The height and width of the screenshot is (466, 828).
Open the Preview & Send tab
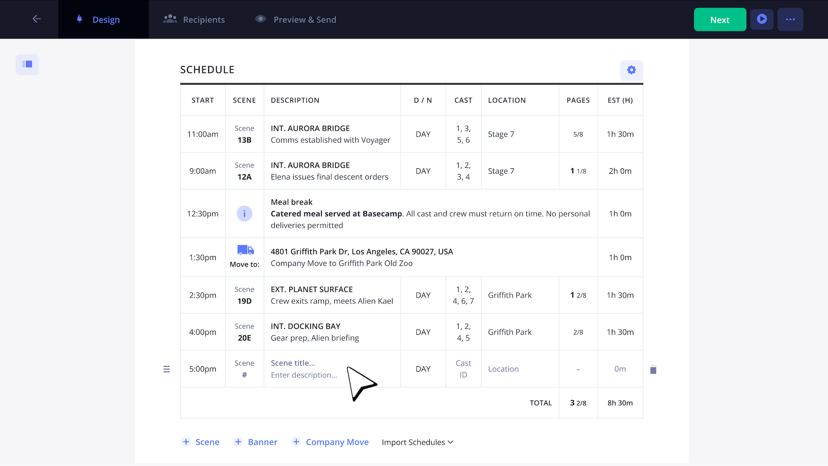point(296,20)
